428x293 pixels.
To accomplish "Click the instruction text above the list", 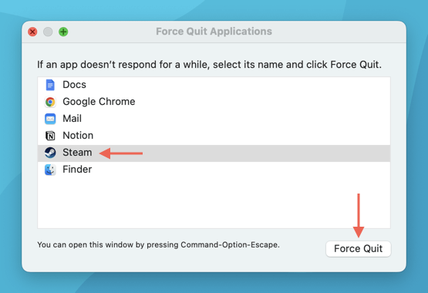I will point(209,65).
